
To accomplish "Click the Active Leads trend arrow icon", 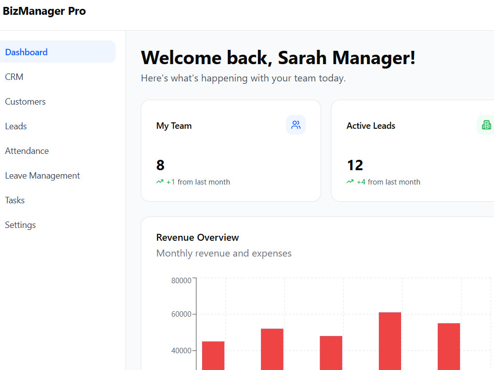I will (x=350, y=182).
